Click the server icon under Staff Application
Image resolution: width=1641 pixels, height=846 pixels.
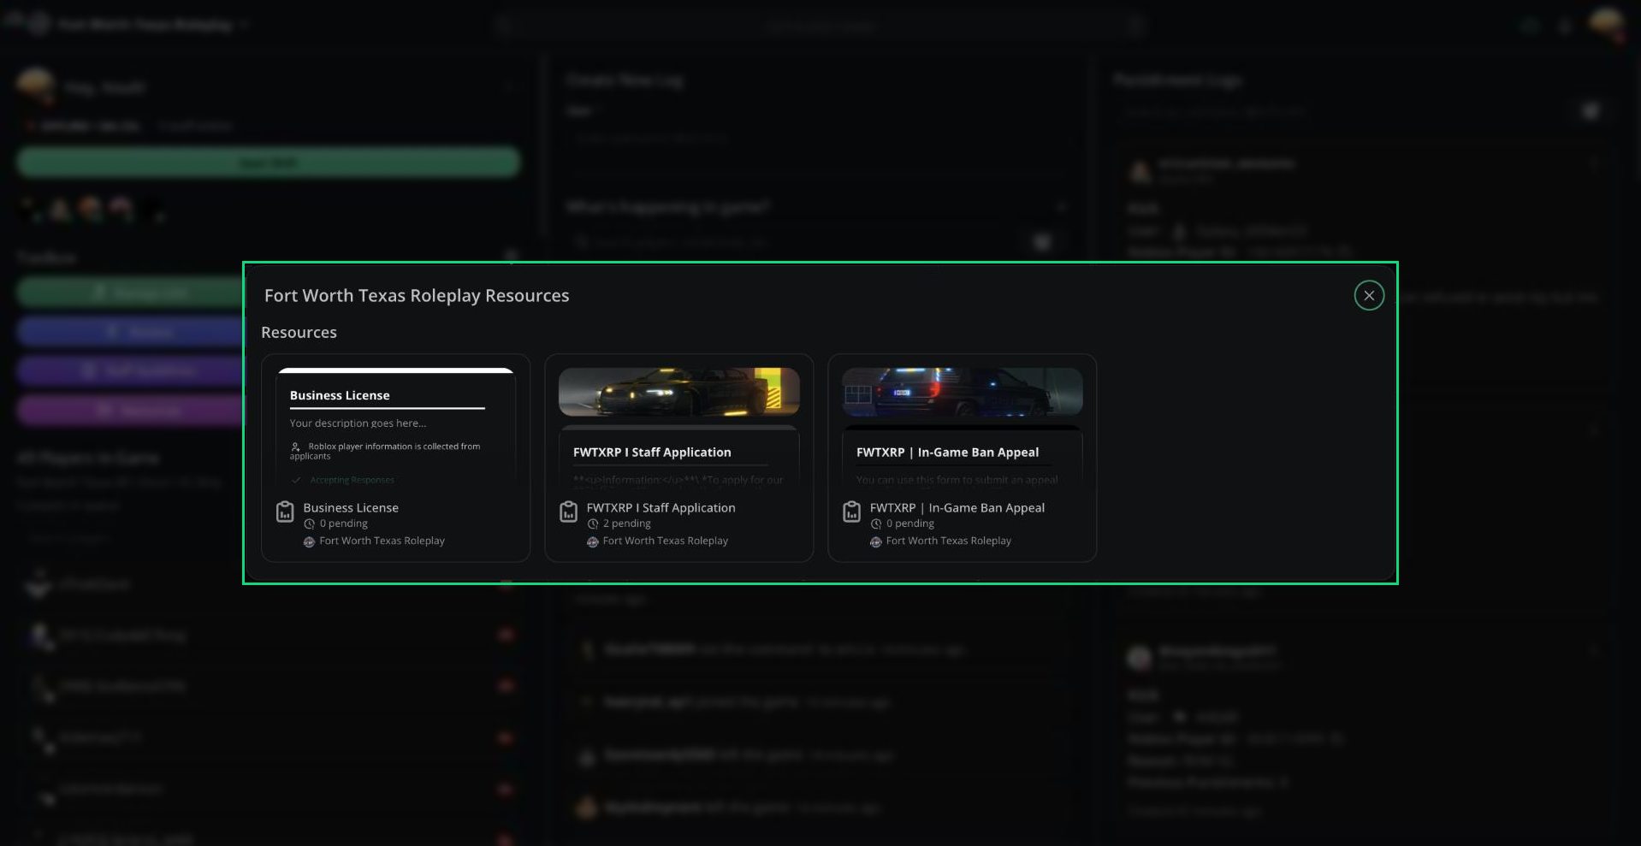coord(592,541)
